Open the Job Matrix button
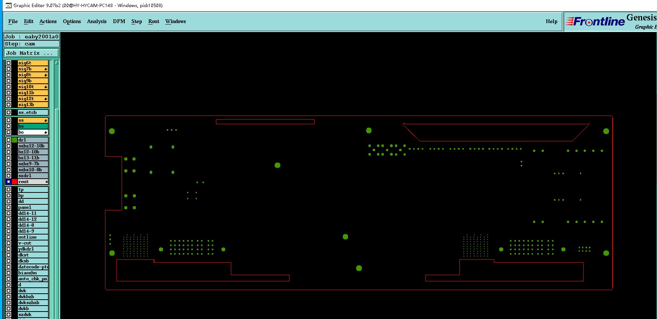The width and height of the screenshot is (657, 319). pyautogui.click(x=32, y=53)
